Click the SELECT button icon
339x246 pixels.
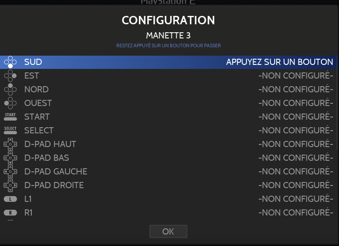pyautogui.click(x=10, y=131)
